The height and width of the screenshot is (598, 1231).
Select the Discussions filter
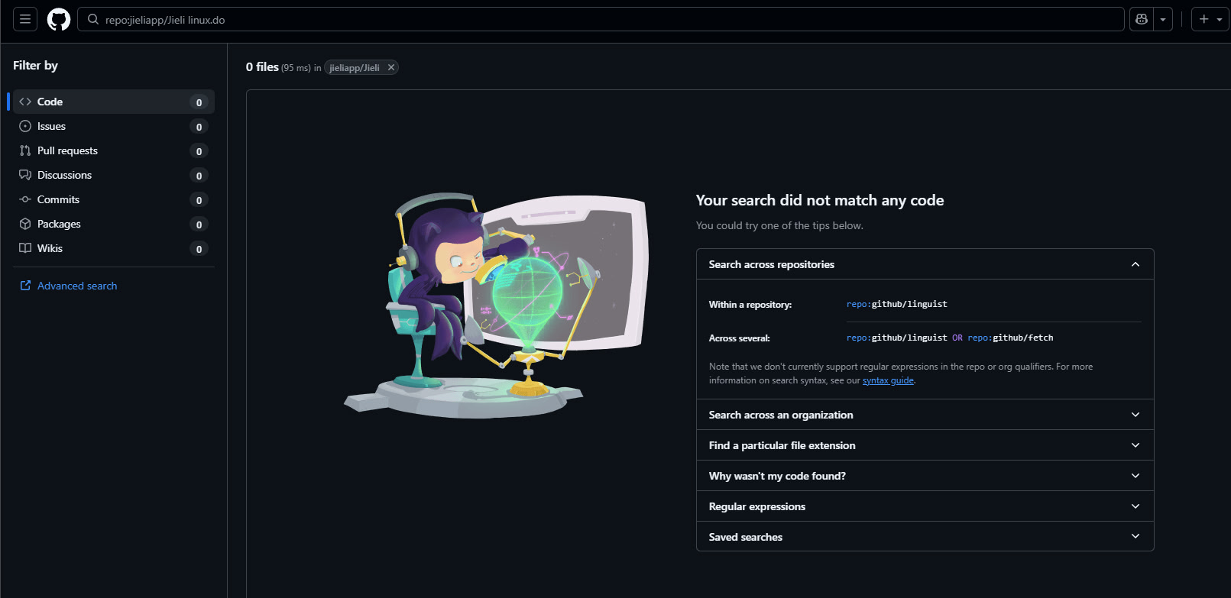114,175
